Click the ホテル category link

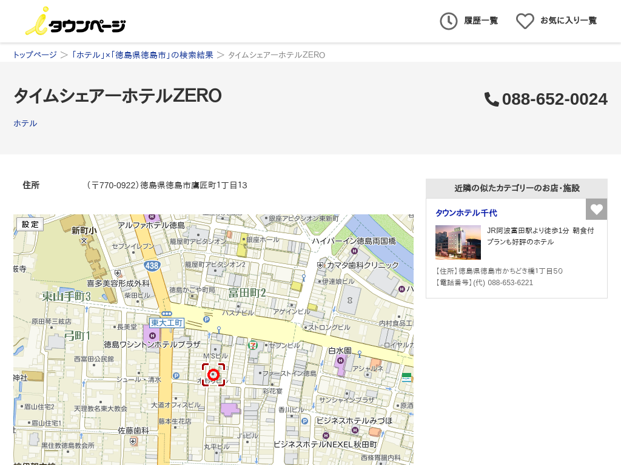[25, 124]
